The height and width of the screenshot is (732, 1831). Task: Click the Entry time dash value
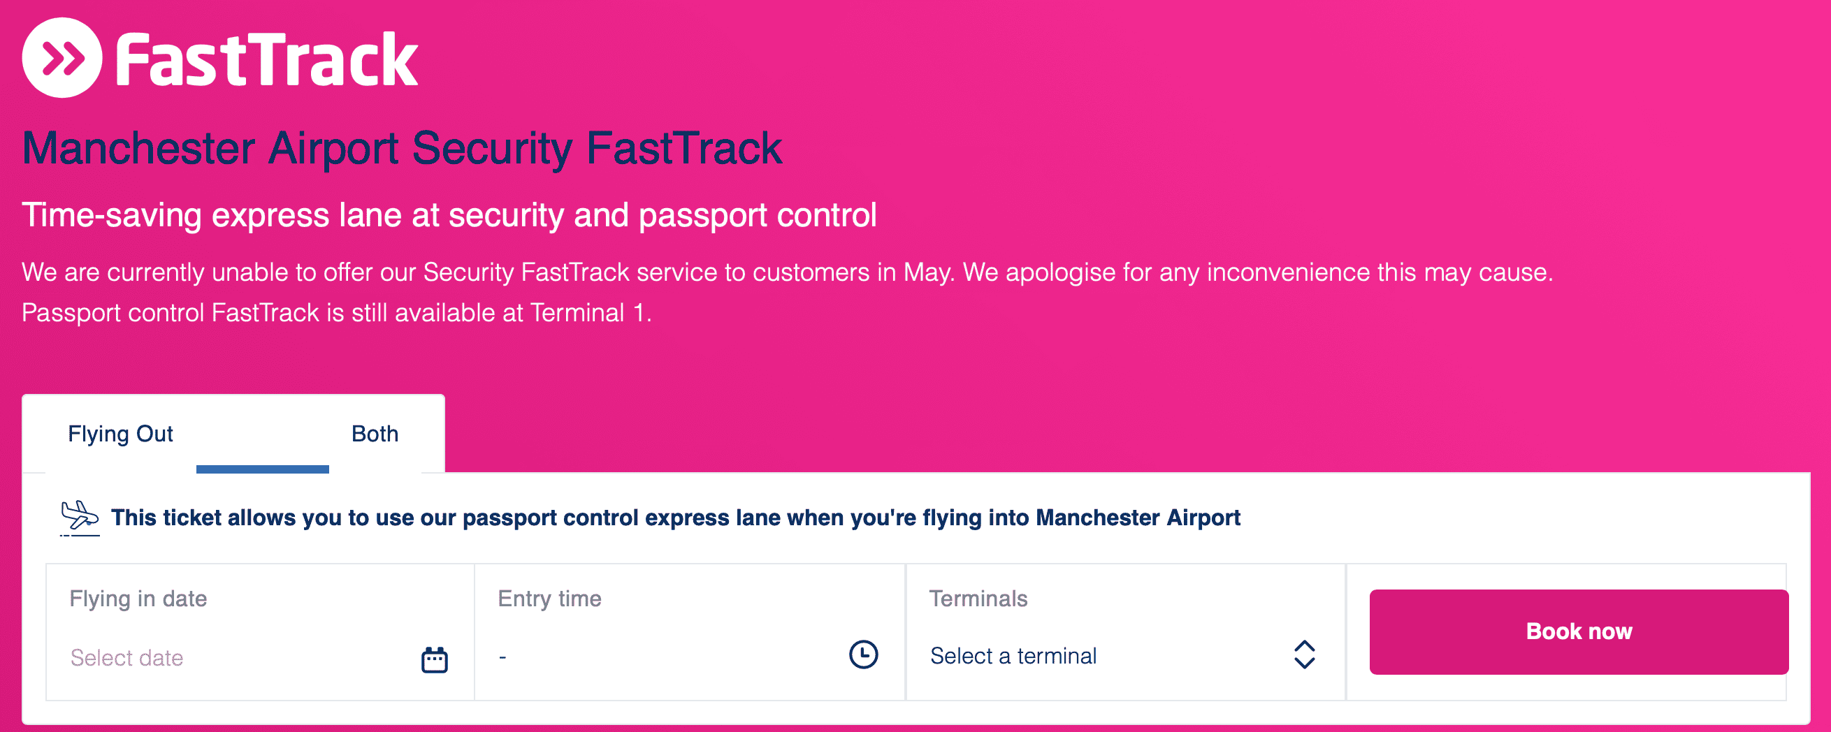(x=502, y=657)
